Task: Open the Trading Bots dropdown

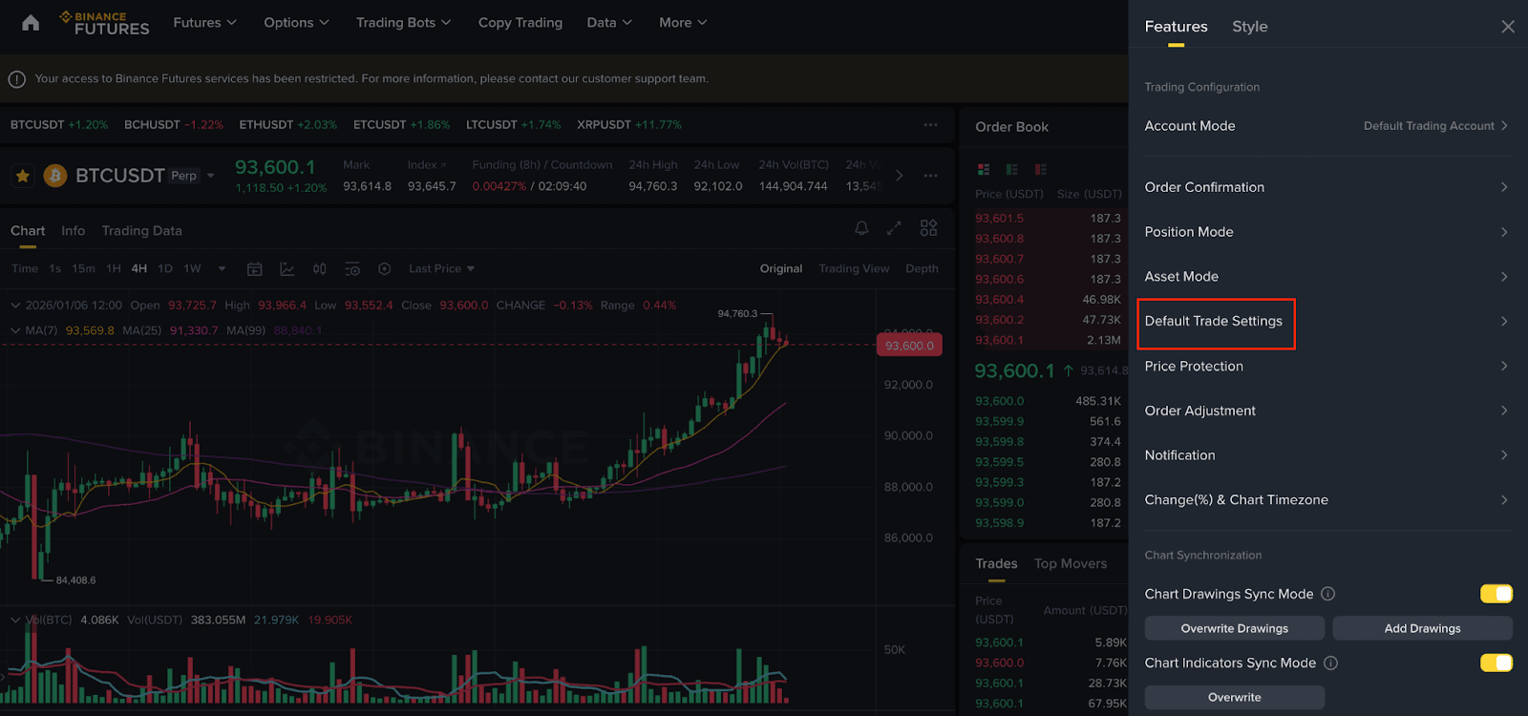Action: (403, 23)
